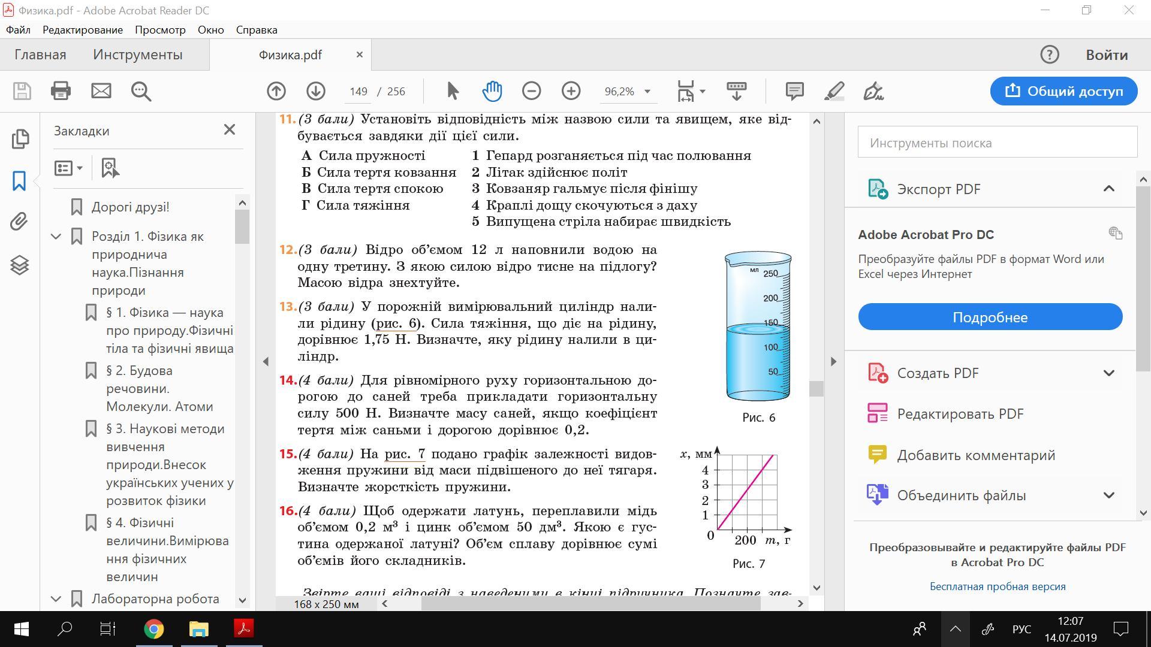This screenshot has width=1151, height=647.
Task: Open the find text magnifier tool
Action: (141, 91)
